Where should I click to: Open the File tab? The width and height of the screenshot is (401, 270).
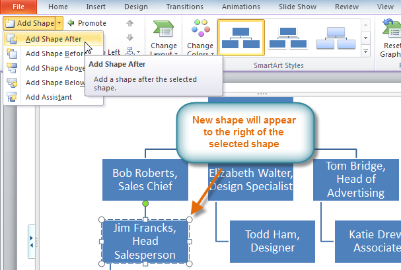(x=18, y=7)
